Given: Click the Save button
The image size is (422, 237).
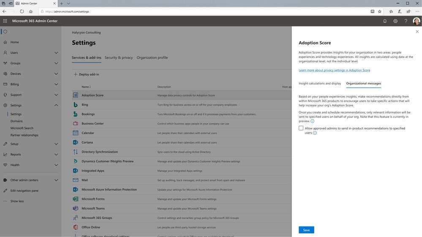Looking at the screenshot, I should (x=306, y=230).
